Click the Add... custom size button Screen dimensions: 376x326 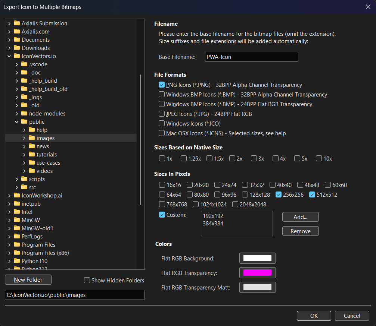coord(300,217)
